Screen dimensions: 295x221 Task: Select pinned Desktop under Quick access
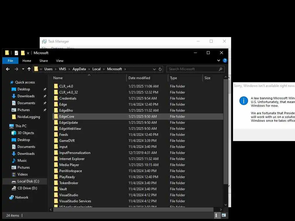24,89
